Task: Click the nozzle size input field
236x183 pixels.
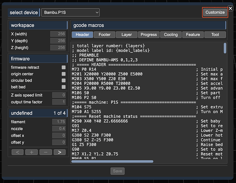Action: click(x=58, y=128)
